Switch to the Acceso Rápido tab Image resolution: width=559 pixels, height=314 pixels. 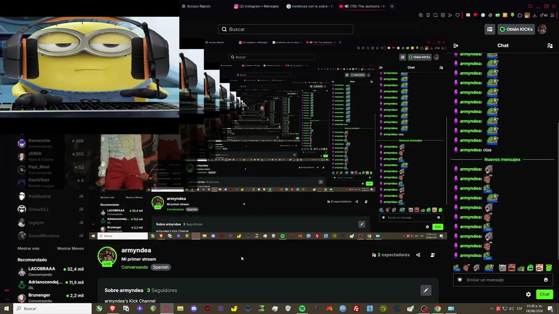[196, 6]
